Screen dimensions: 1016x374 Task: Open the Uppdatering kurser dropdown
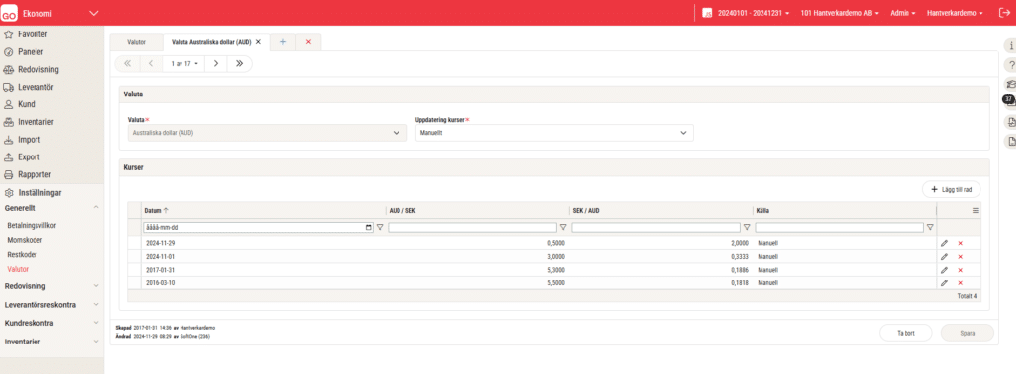554,133
